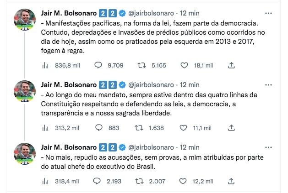Like the tweet with 18,1 mil likes
Viewport: 288px width, 193px height.
pyautogui.click(x=185, y=65)
